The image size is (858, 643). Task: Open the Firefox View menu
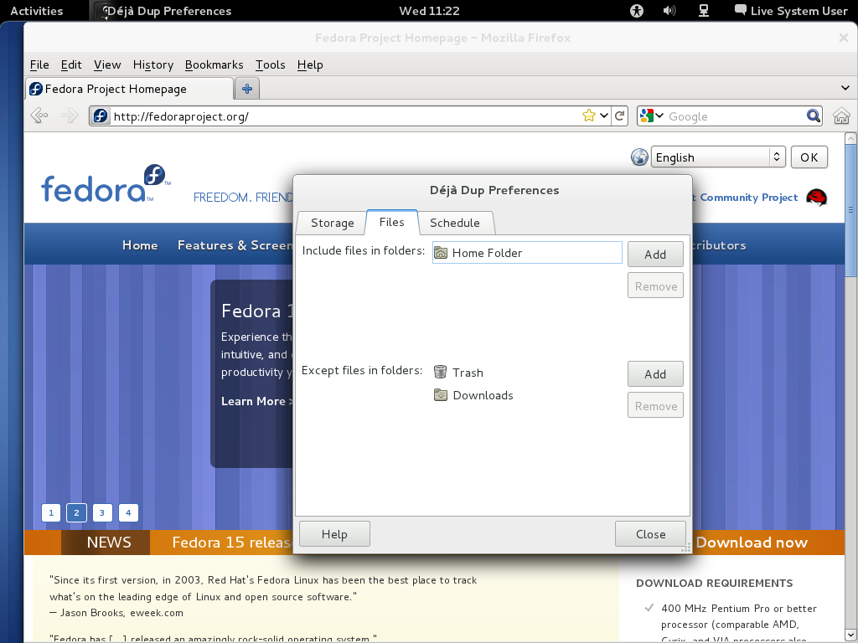pyautogui.click(x=107, y=64)
